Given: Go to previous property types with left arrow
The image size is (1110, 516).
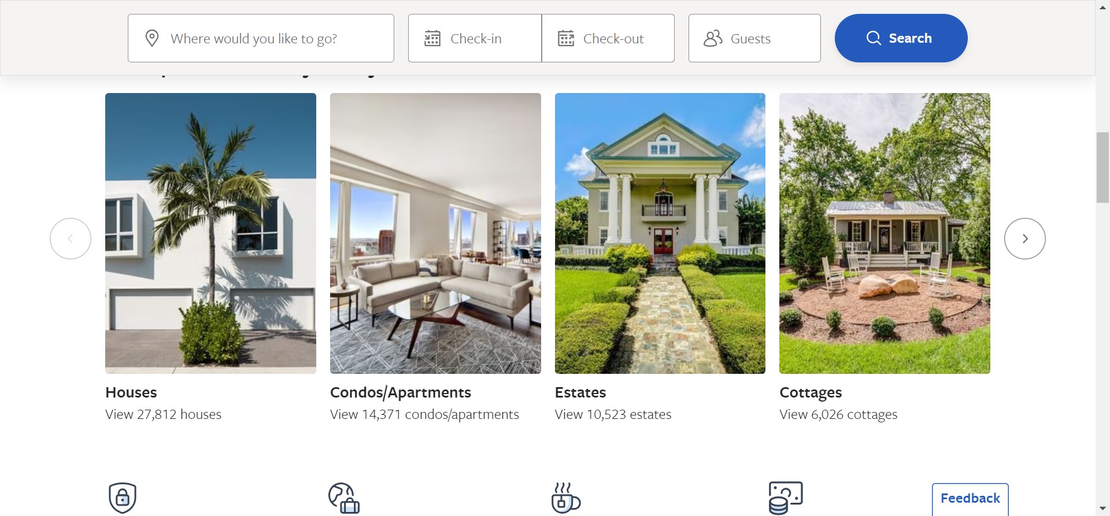Looking at the screenshot, I should (x=71, y=239).
